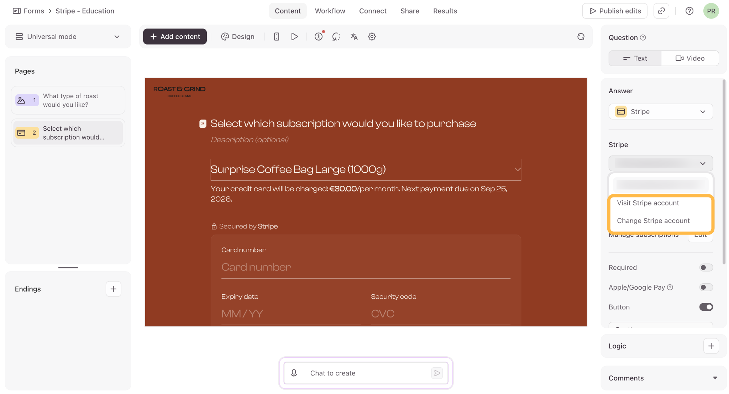
Task: Open the Results tab
Action: click(x=445, y=11)
